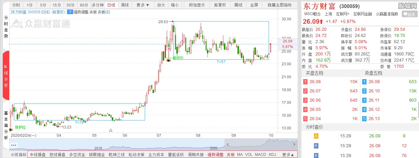Toggle 隐藏主图指标 to hide main indicators
This screenshot has height=158, width=419.
pyautogui.click(x=280, y=5)
